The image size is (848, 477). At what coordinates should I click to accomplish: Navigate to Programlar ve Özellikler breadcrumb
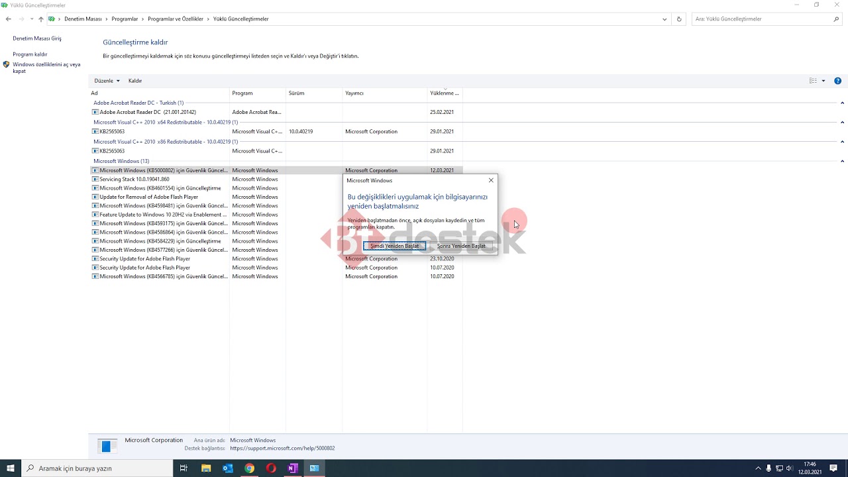(x=176, y=19)
